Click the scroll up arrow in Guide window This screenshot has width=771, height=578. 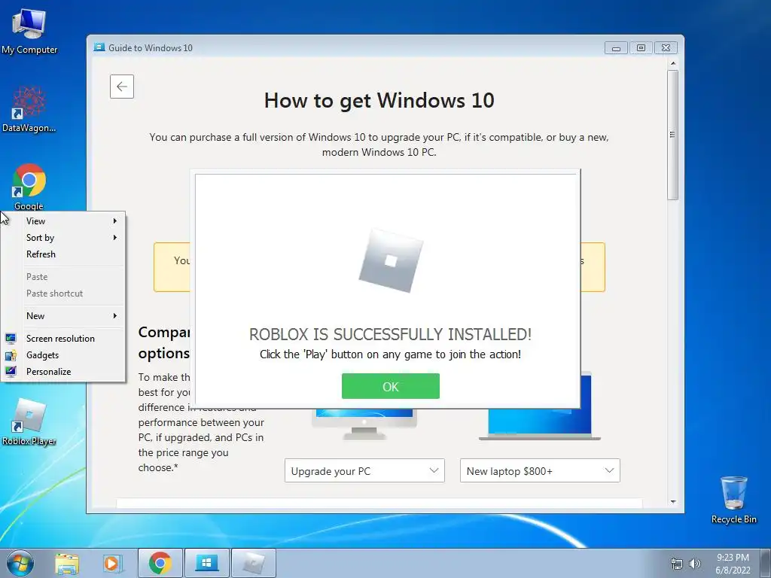pos(672,63)
